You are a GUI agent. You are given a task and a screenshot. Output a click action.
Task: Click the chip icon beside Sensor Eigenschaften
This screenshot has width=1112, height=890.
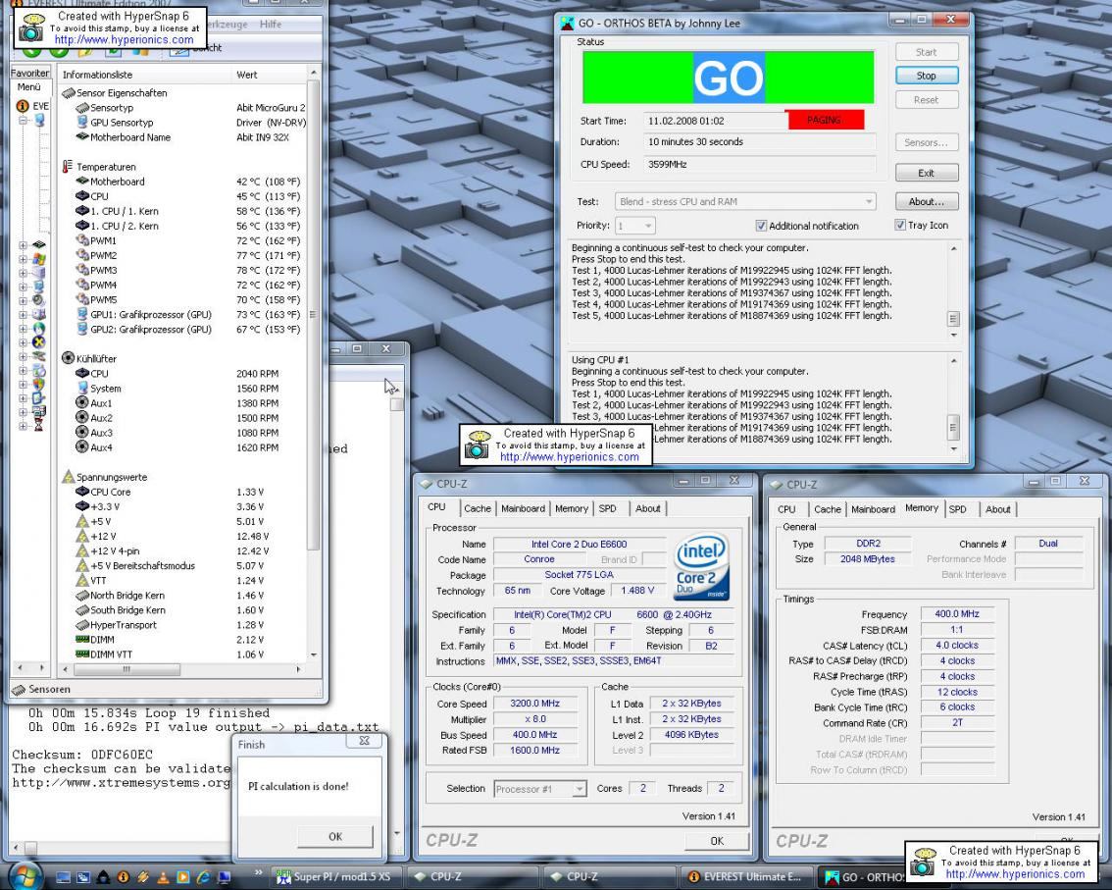pyautogui.click(x=68, y=93)
